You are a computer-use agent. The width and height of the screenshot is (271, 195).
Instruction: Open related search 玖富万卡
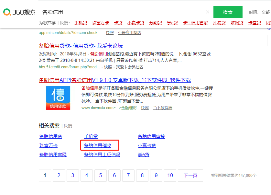[x=49, y=145]
